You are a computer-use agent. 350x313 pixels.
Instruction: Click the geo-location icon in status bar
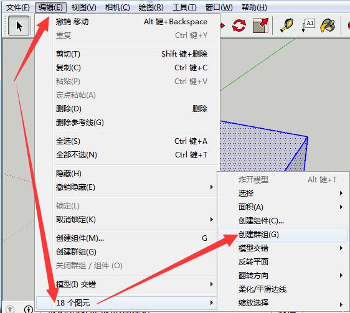(10, 309)
